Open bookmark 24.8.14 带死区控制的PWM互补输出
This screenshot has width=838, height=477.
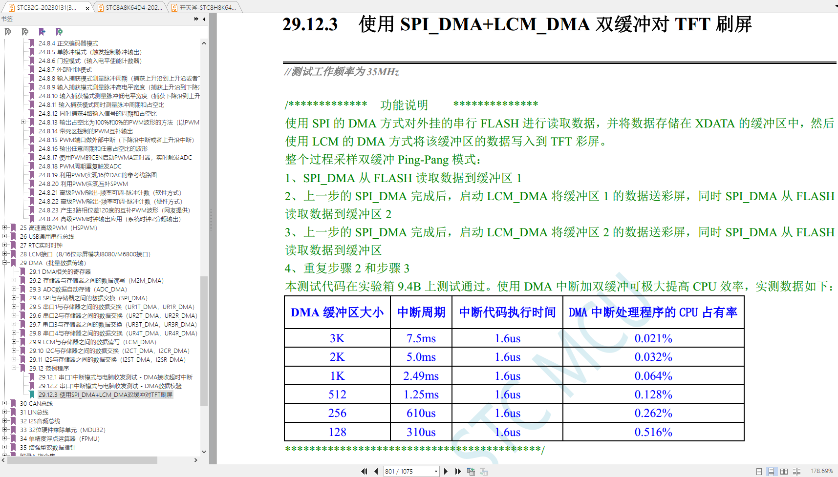pos(86,131)
